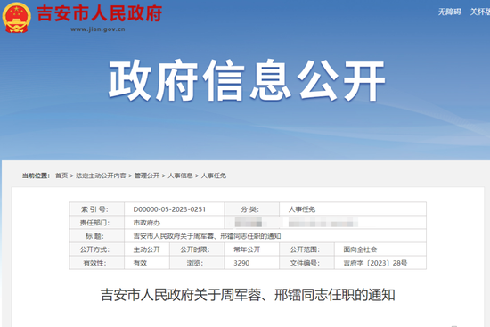Click the 当前位置 breadcrumb label
This screenshot has width=490, height=327.
36,176
